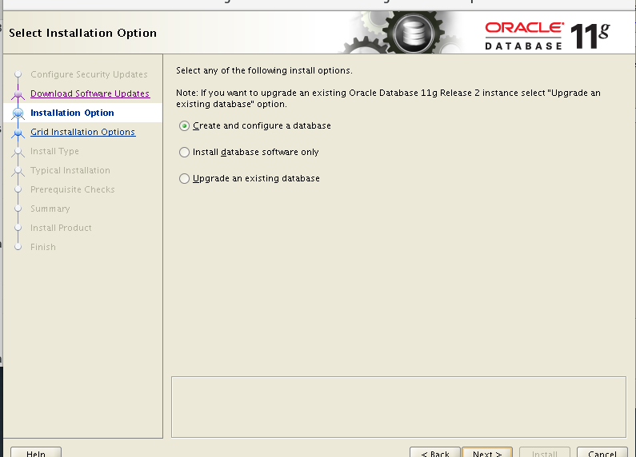Click the Install Type step marker
This screenshot has height=457, width=636.
coord(18,152)
